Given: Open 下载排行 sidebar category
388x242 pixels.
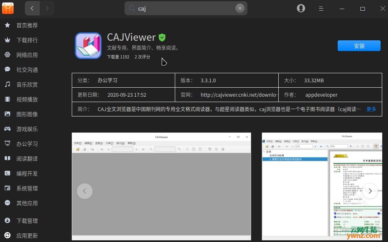Looking at the screenshot, I should click(x=27, y=40).
